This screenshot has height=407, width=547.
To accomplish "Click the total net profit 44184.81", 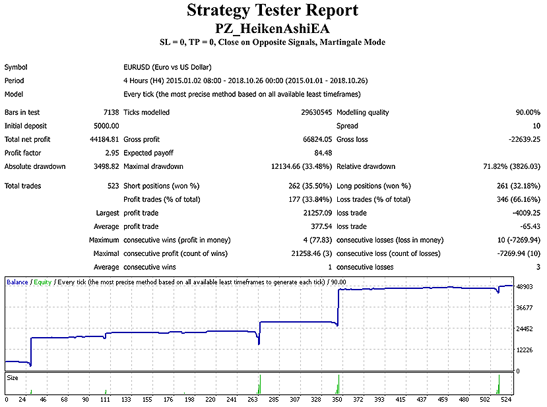I will (104, 139).
